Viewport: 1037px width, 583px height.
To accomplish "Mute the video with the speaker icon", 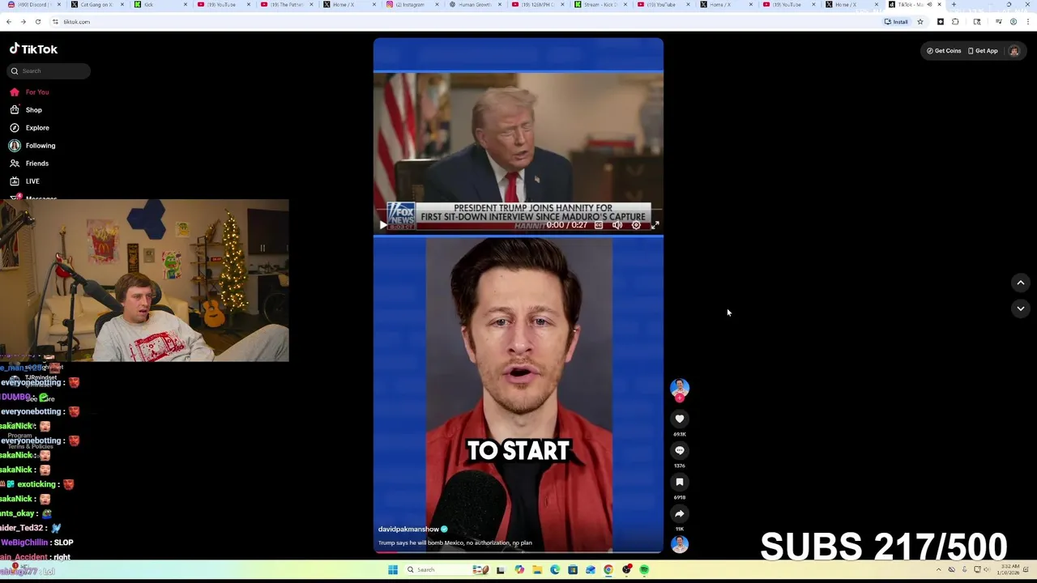I will coord(617,225).
